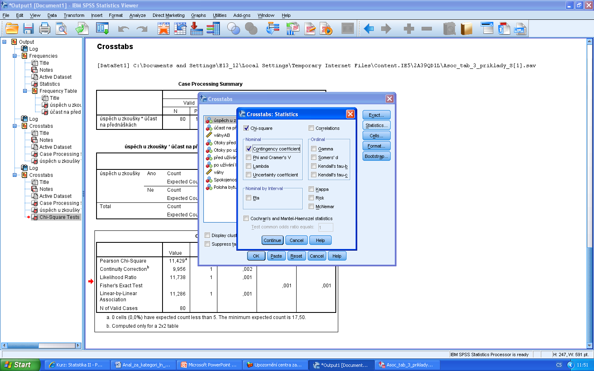Click the Insert Text toolbar icon
The height and width of the screenshot is (371, 594).
(x=521, y=28)
